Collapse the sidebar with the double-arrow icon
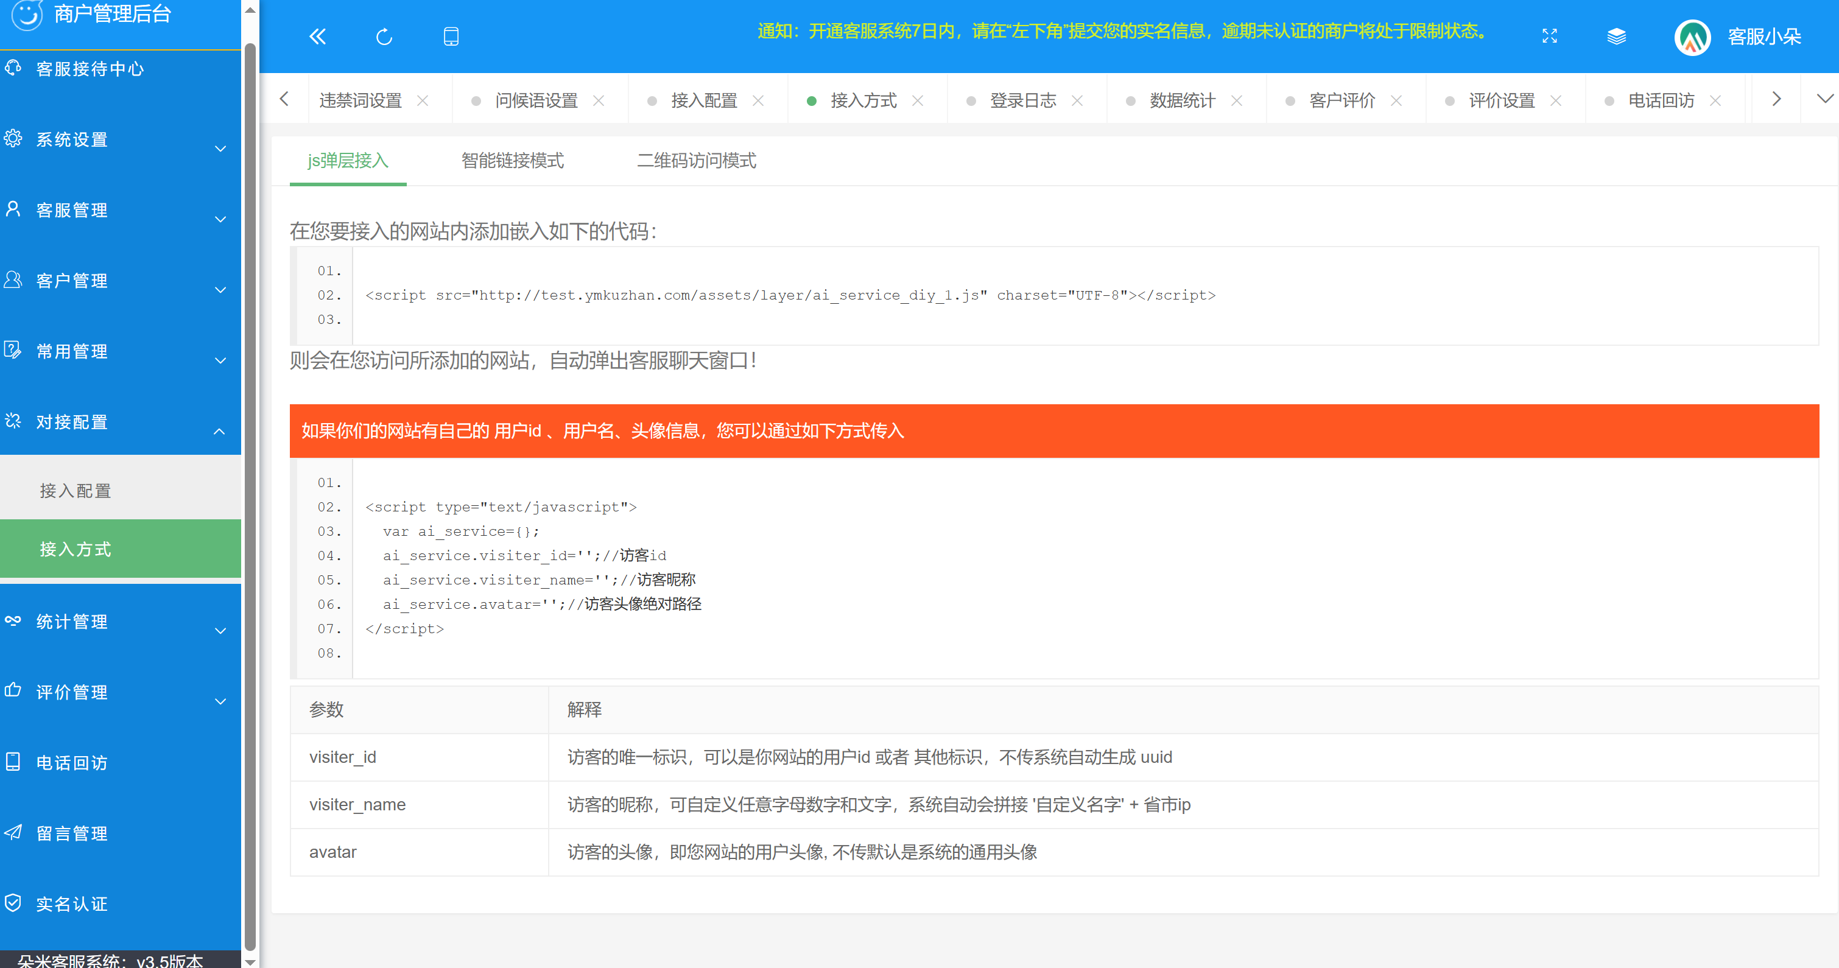 click(x=317, y=36)
